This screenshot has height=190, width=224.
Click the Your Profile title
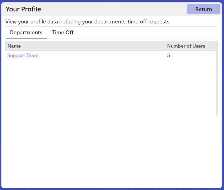click(23, 9)
